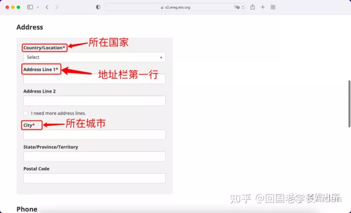Maximize the window with the green button
Image resolution: width=351 pixels, height=213 pixels.
click(x=19, y=7)
